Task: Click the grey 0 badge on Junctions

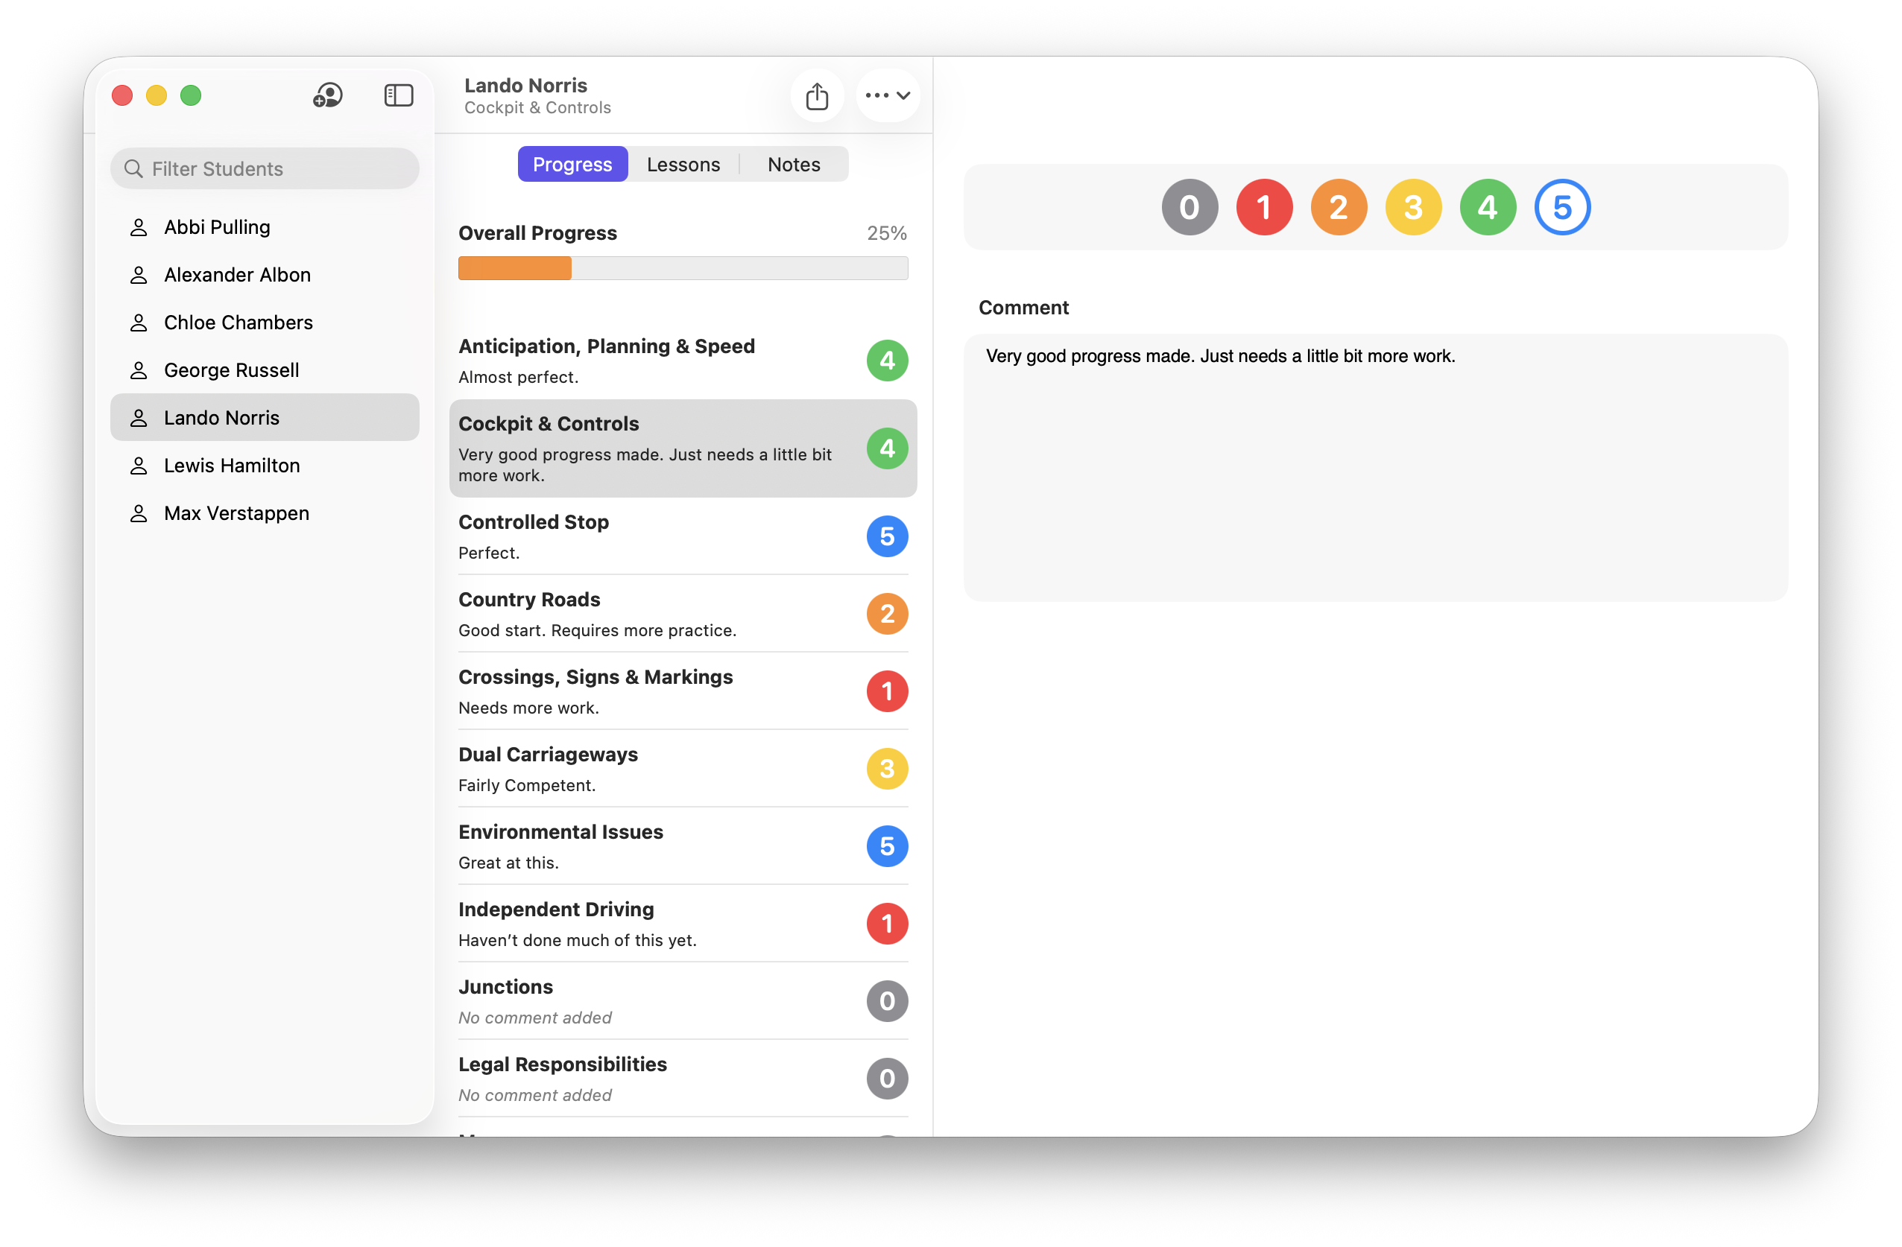Action: [886, 1001]
